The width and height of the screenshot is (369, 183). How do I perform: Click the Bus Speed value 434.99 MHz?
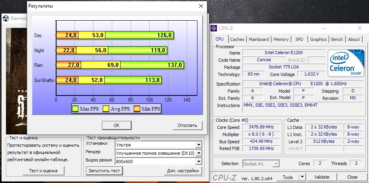pyautogui.click(x=261, y=141)
